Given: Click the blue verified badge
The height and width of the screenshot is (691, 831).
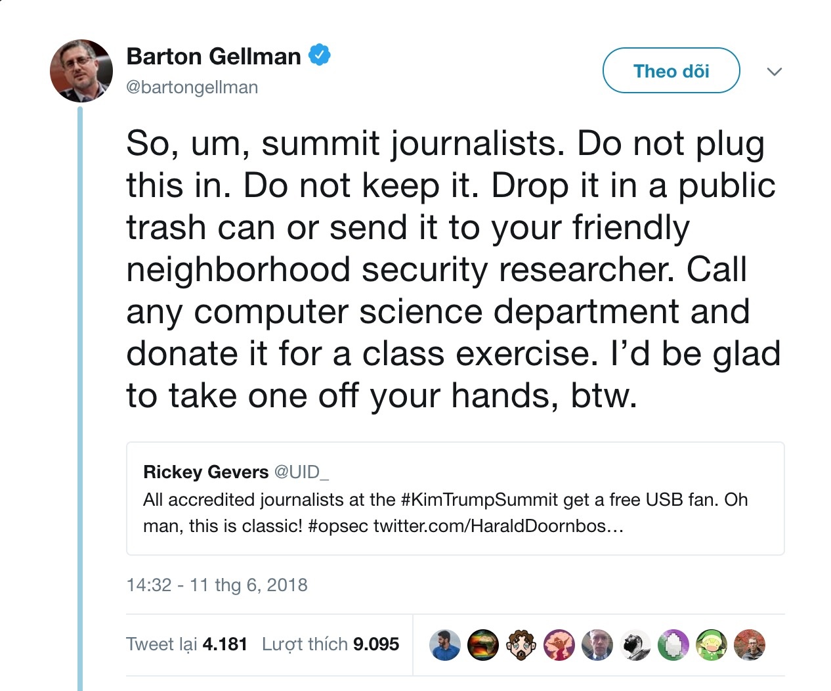Looking at the screenshot, I should tap(320, 56).
